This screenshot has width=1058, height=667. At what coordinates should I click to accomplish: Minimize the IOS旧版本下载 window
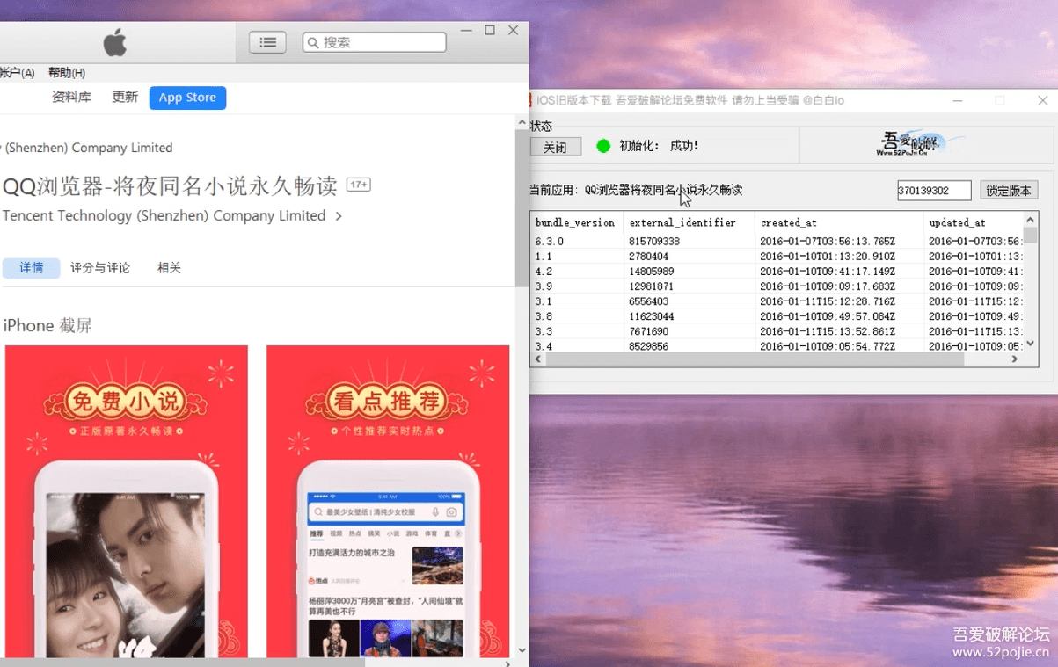coord(958,101)
